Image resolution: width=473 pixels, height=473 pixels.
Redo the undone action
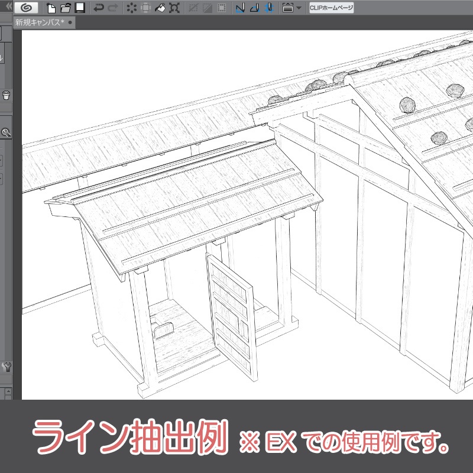coord(113,8)
